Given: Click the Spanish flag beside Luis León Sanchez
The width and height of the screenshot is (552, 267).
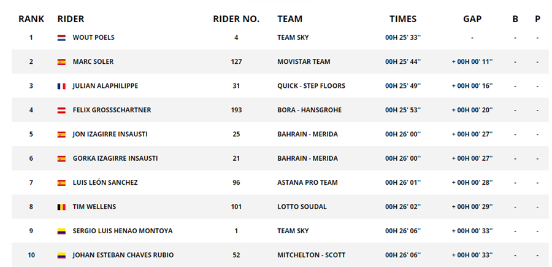Looking at the screenshot, I should pyautogui.click(x=61, y=183).
